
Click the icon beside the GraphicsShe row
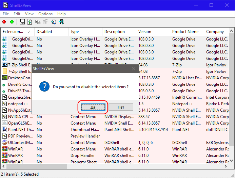[x=5, y=97]
